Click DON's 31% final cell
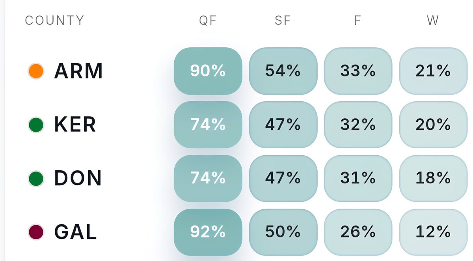The height and width of the screenshot is (261, 473). 358,179
